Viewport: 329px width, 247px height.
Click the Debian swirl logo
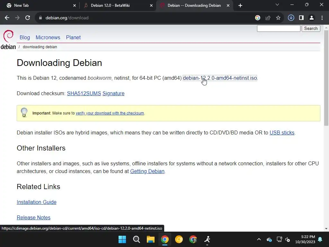coord(8,40)
